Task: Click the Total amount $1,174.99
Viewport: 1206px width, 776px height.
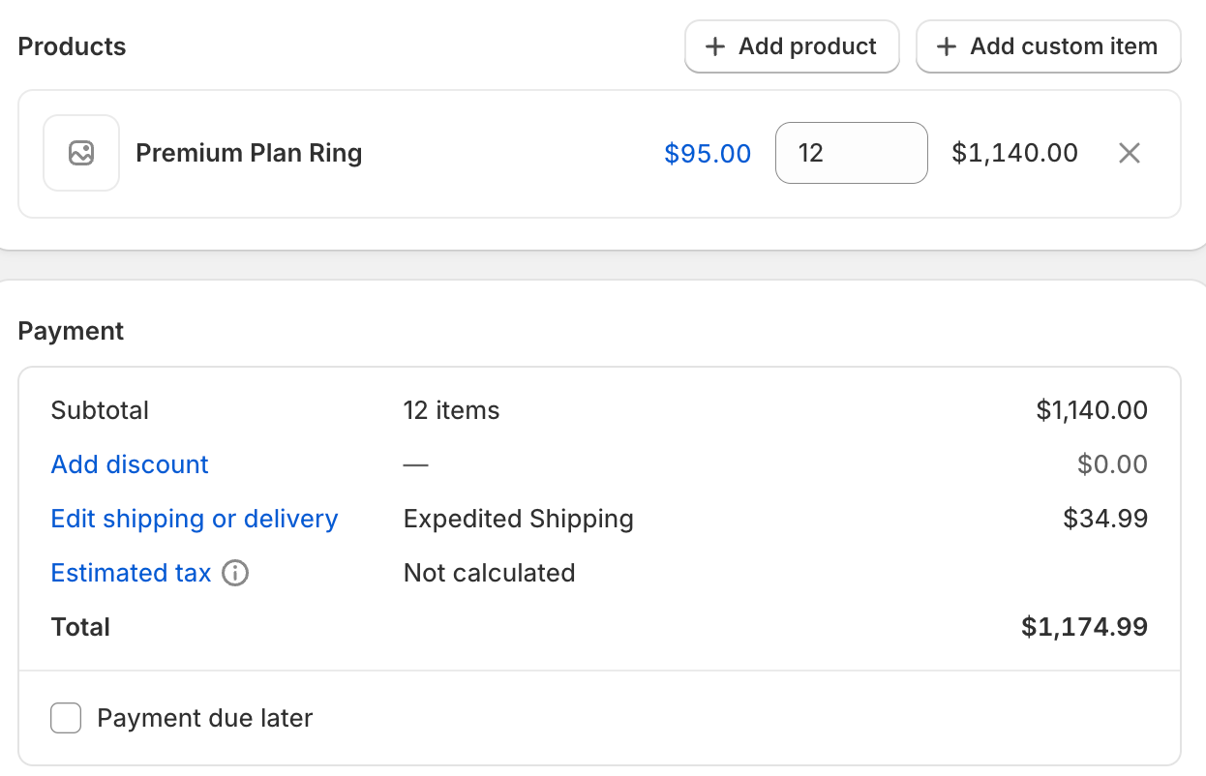Action: click(1084, 627)
